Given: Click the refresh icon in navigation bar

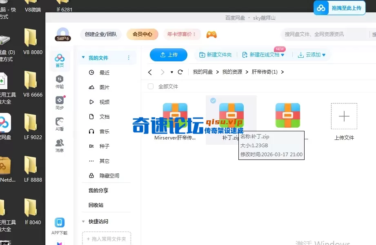Looking at the screenshot, I should tap(180, 71).
